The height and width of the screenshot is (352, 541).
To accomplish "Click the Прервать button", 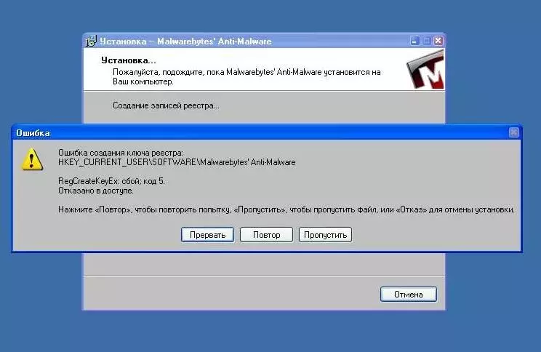I will click(208, 235).
